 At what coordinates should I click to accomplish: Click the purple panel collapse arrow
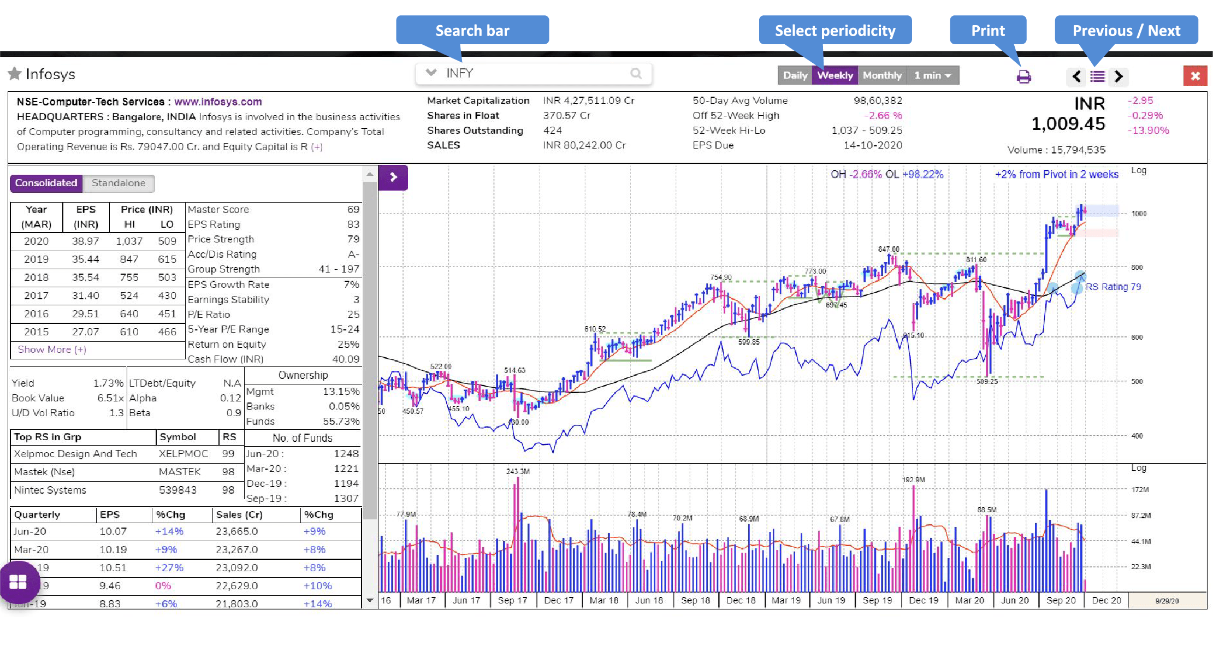[393, 177]
